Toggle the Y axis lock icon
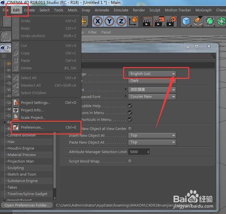This screenshot has height=214, width=226. tap(109, 21)
